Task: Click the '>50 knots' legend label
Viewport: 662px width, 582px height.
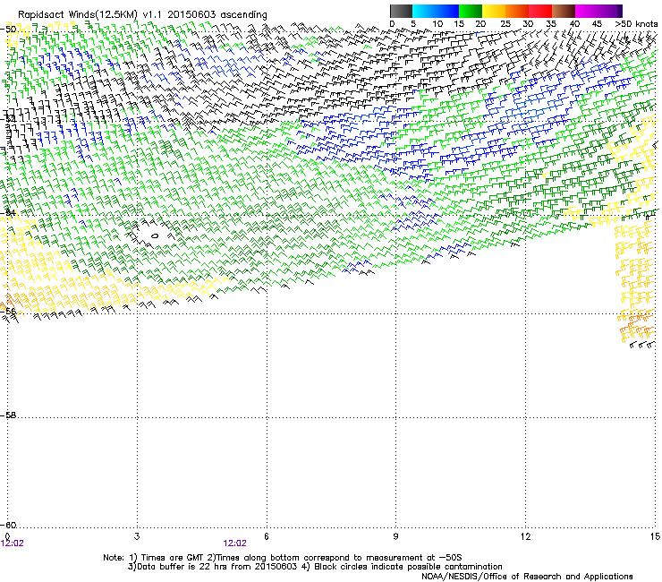Action: pyautogui.click(x=636, y=24)
